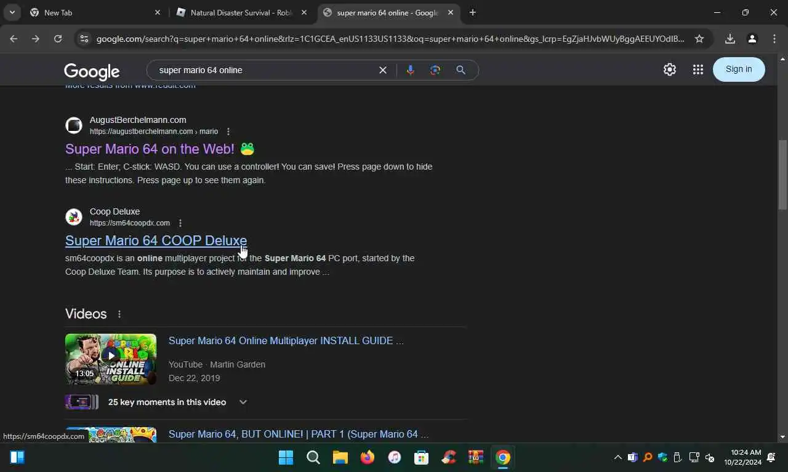Viewport: 788px width, 472px height.
Task: Open options for AugustBerchelmann result
Action: (x=228, y=132)
